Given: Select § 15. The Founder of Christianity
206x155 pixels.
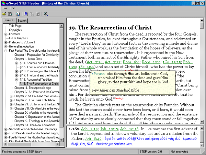Looking at the screenshot, I should (x=39, y=67).
